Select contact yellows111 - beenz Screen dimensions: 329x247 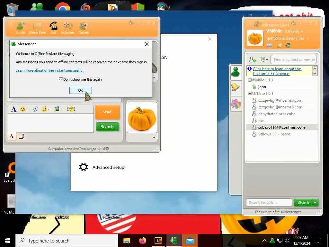(274, 134)
